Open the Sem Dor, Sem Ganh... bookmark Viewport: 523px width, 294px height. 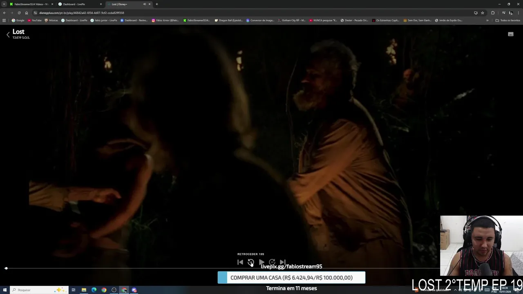[x=417, y=20]
